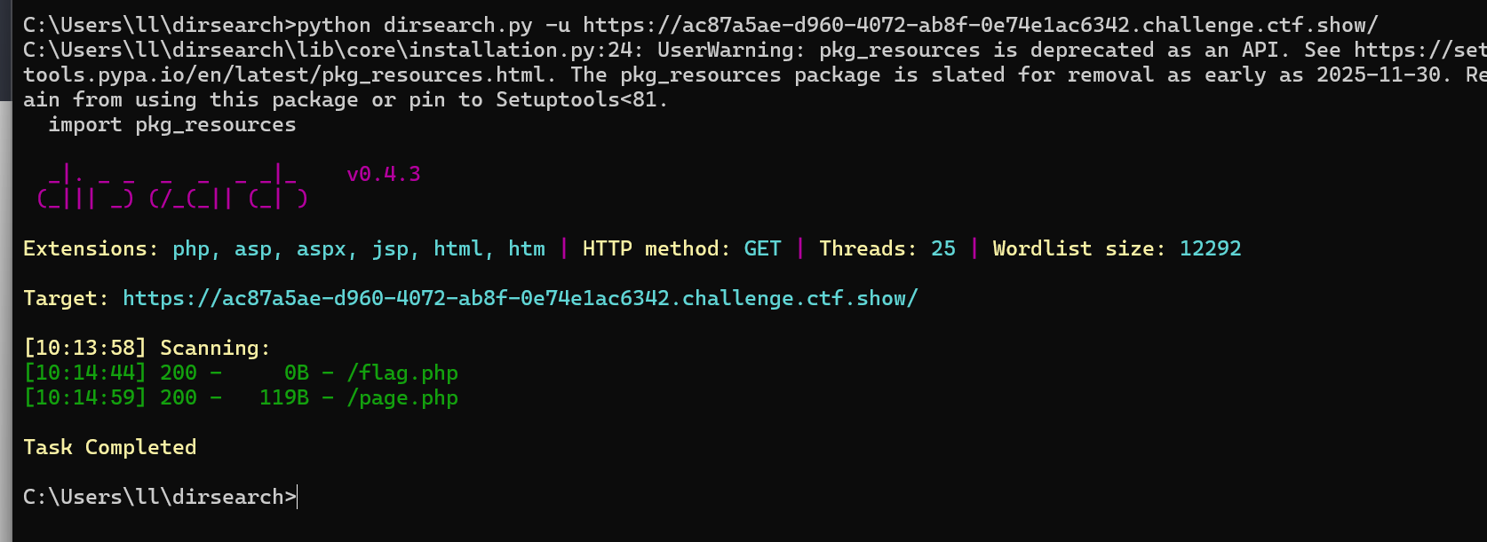This screenshot has width=1487, height=542.
Task: Click the v0.4.3 version label
Action: 384,174
